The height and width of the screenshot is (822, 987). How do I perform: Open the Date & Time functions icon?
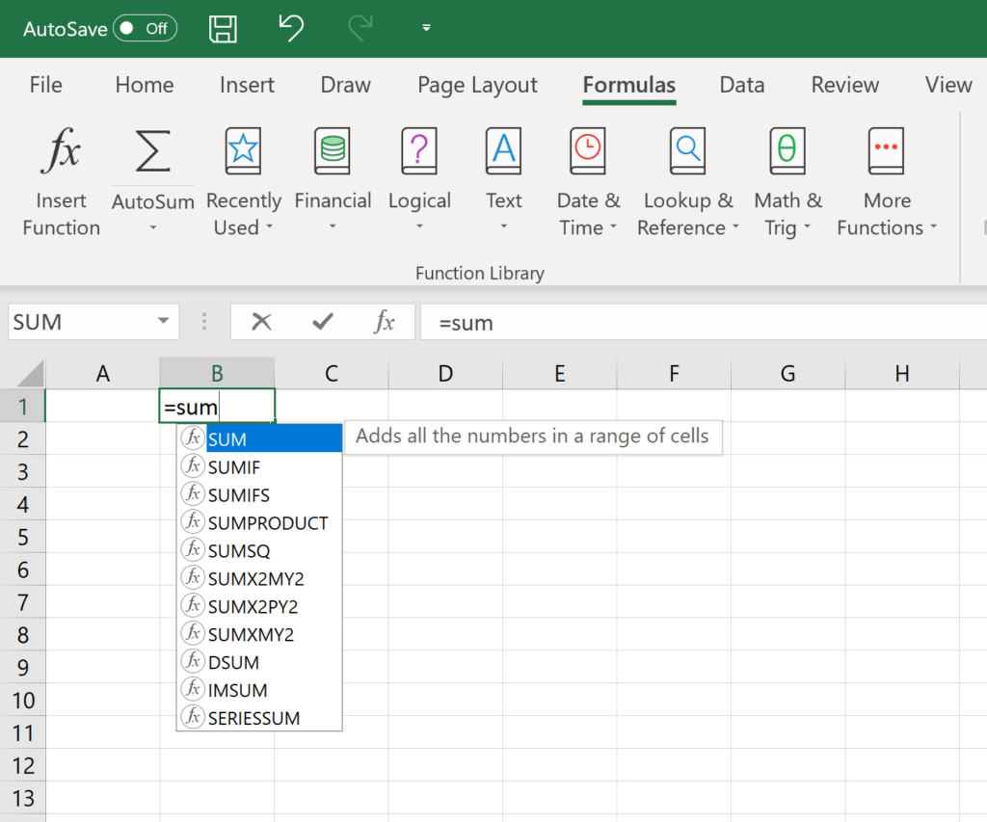588,152
